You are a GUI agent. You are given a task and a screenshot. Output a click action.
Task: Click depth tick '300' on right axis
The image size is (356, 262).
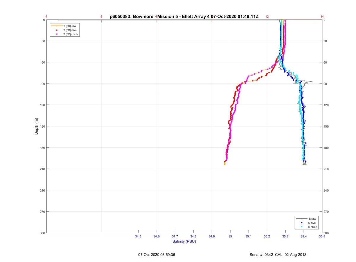point(326,233)
